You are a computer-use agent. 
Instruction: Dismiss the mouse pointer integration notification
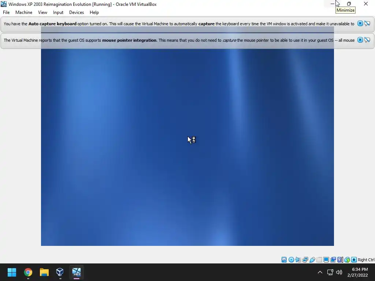click(360, 40)
